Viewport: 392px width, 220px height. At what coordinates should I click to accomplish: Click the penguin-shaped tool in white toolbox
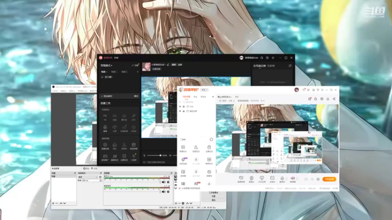196,149
